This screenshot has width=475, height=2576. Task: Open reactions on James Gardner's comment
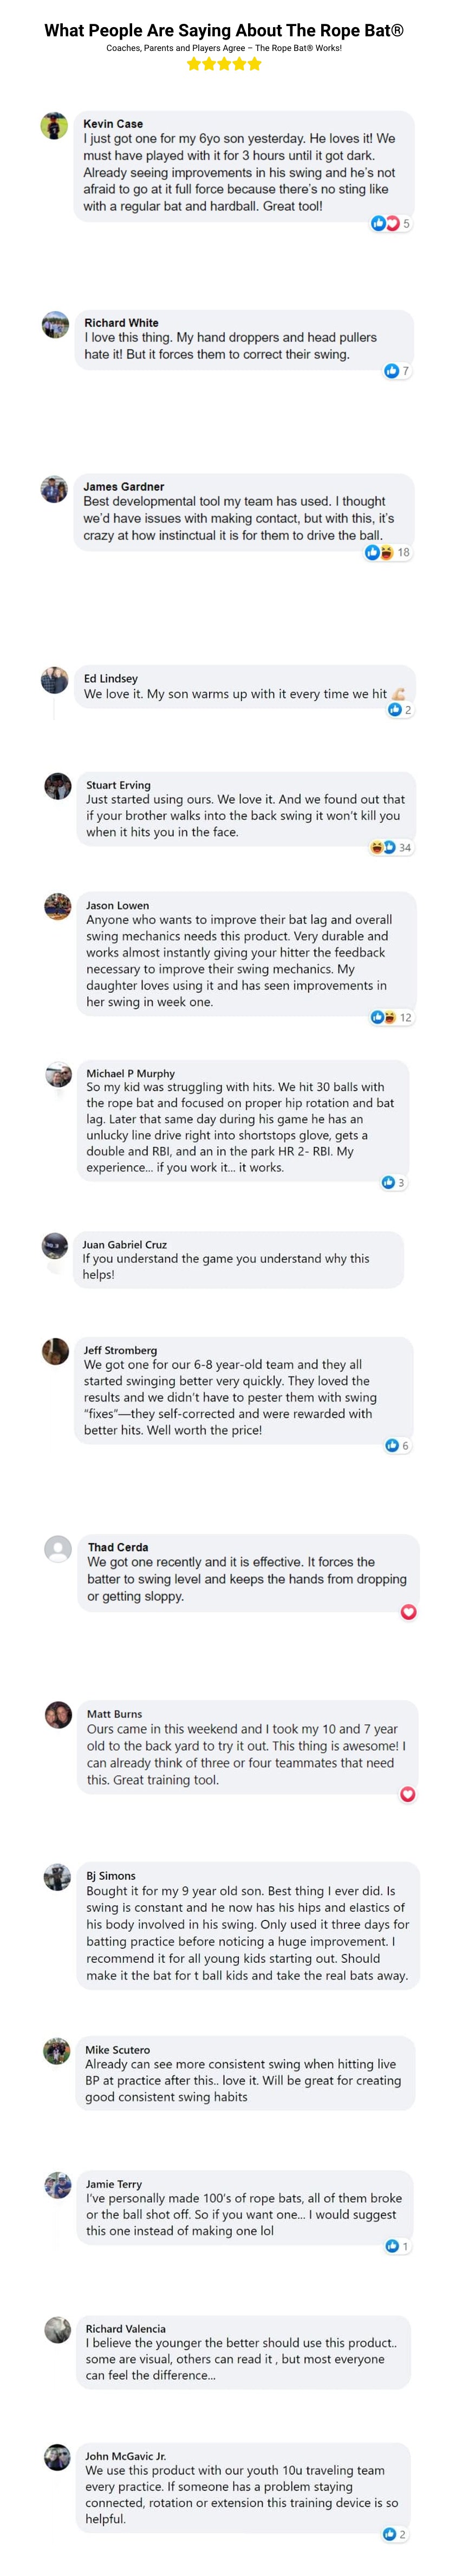coord(379,552)
